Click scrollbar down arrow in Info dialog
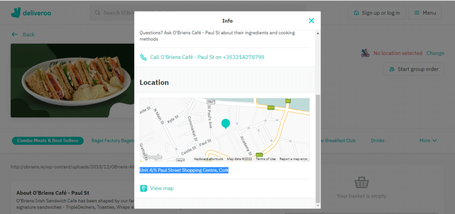This screenshot has width=455, height=214. point(318,205)
